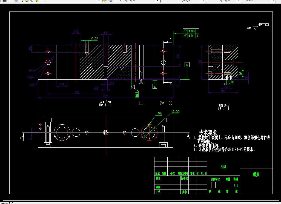Screen dimensions: 281x204
Task: Open the lineweight ByLayer dropdown
Action: (239, 1)
